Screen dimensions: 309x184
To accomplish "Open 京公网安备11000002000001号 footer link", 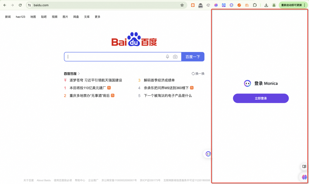I will coord(119,180).
